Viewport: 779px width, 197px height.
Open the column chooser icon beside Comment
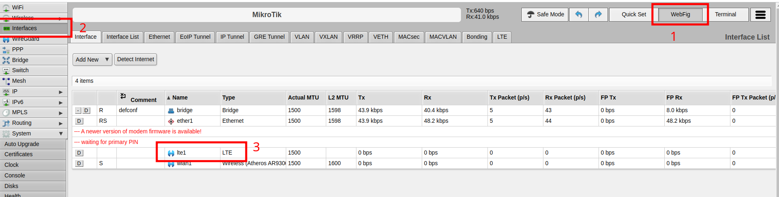coord(123,96)
